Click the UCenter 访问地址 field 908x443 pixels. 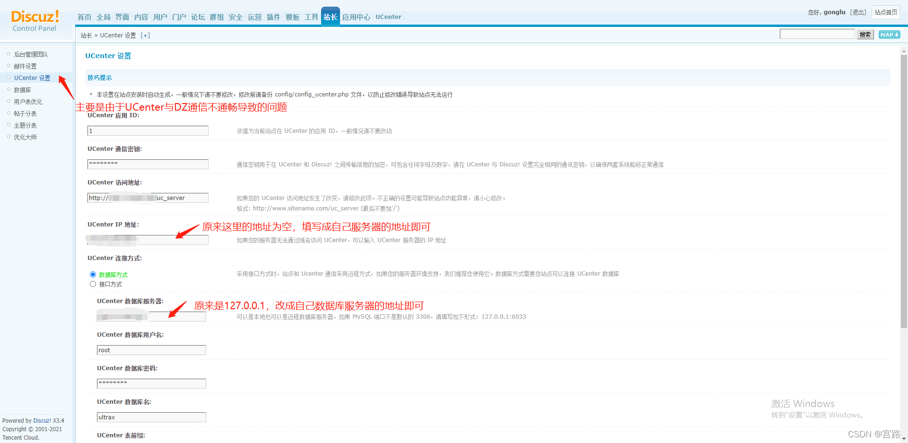[x=148, y=198]
